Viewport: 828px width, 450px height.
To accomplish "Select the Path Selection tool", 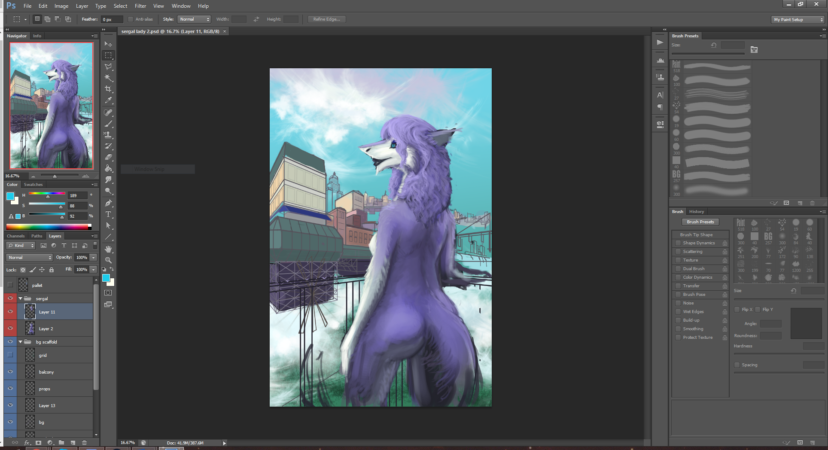I will [108, 225].
